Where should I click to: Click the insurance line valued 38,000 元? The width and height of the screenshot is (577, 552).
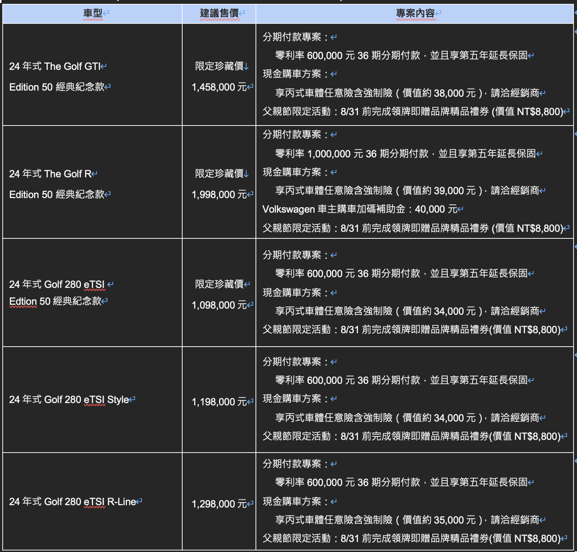tap(407, 93)
